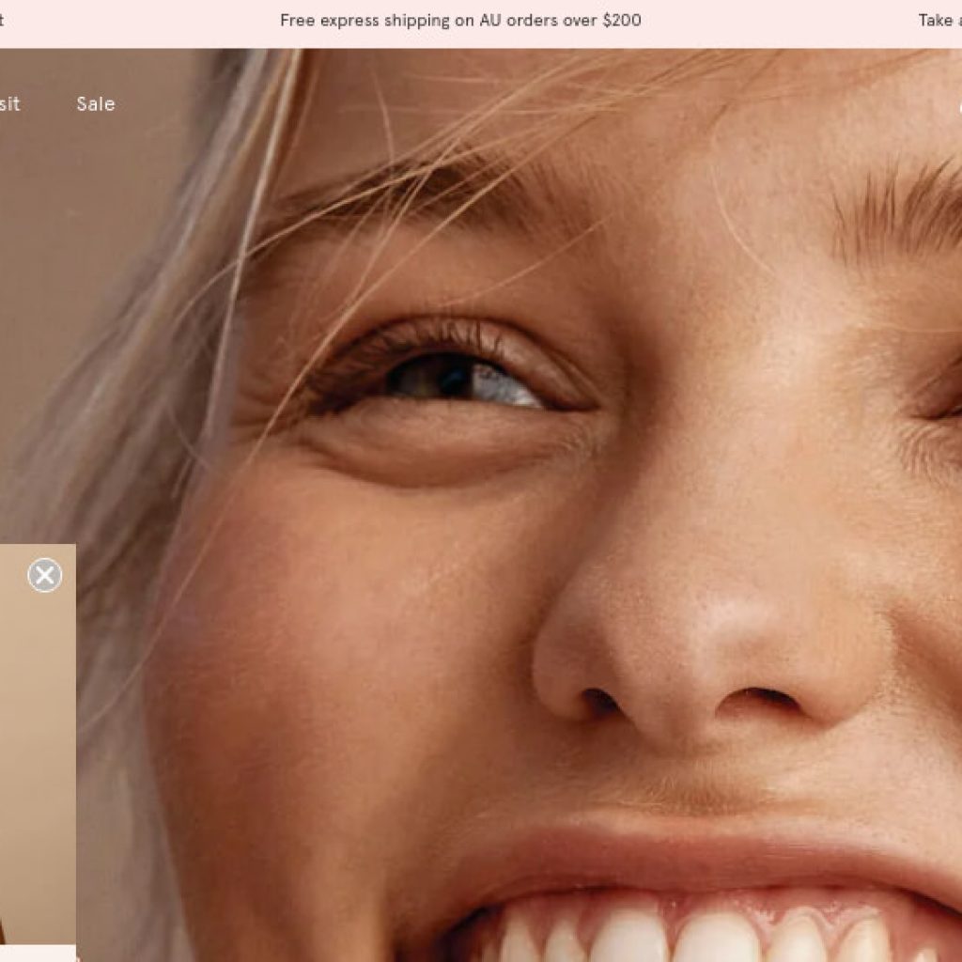The height and width of the screenshot is (962, 962).
Task: Close the popup with the X icon
Action: point(44,575)
